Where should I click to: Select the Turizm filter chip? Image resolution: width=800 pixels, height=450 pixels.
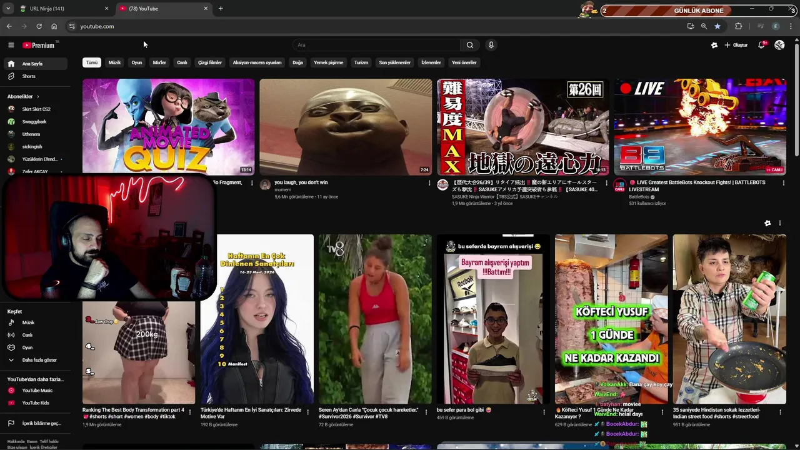click(x=361, y=62)
